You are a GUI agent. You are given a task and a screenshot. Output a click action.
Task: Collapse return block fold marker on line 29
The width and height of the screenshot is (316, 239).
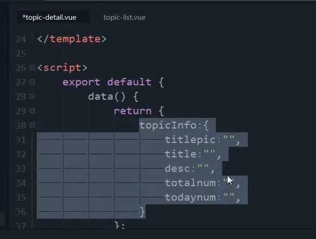32,111
